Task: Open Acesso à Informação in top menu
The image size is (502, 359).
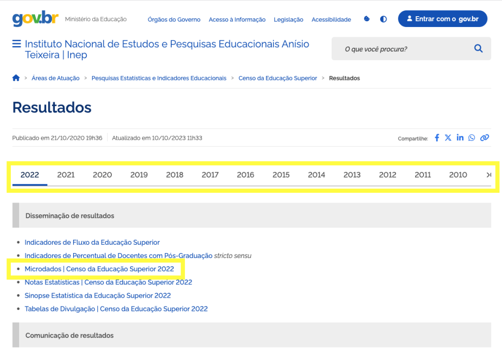Action: 237,20
